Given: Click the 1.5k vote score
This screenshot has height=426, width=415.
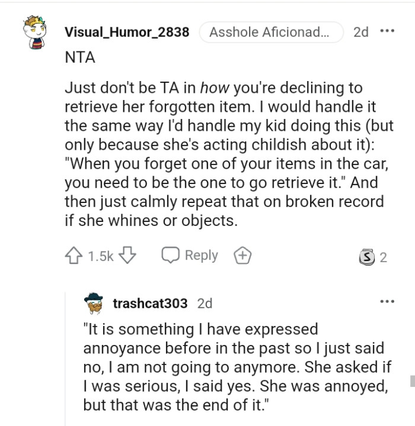Looking at the screenshot, I should [100, 256].
